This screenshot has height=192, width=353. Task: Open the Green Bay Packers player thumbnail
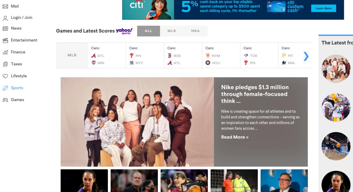(x=336, y=107)
